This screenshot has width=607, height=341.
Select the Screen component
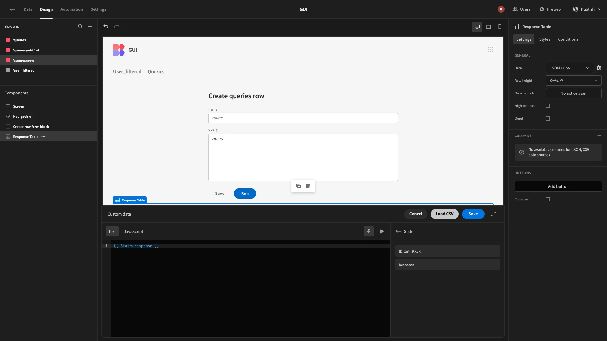pos(49,106)
